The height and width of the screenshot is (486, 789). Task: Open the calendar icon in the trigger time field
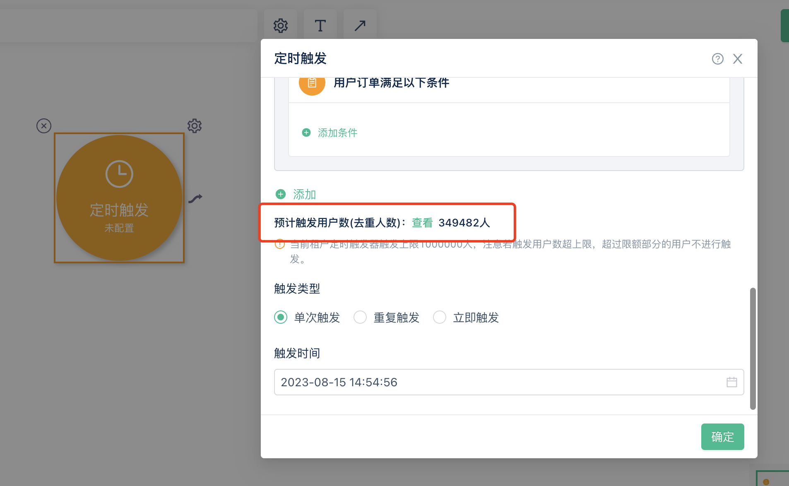tap(731, 382)
